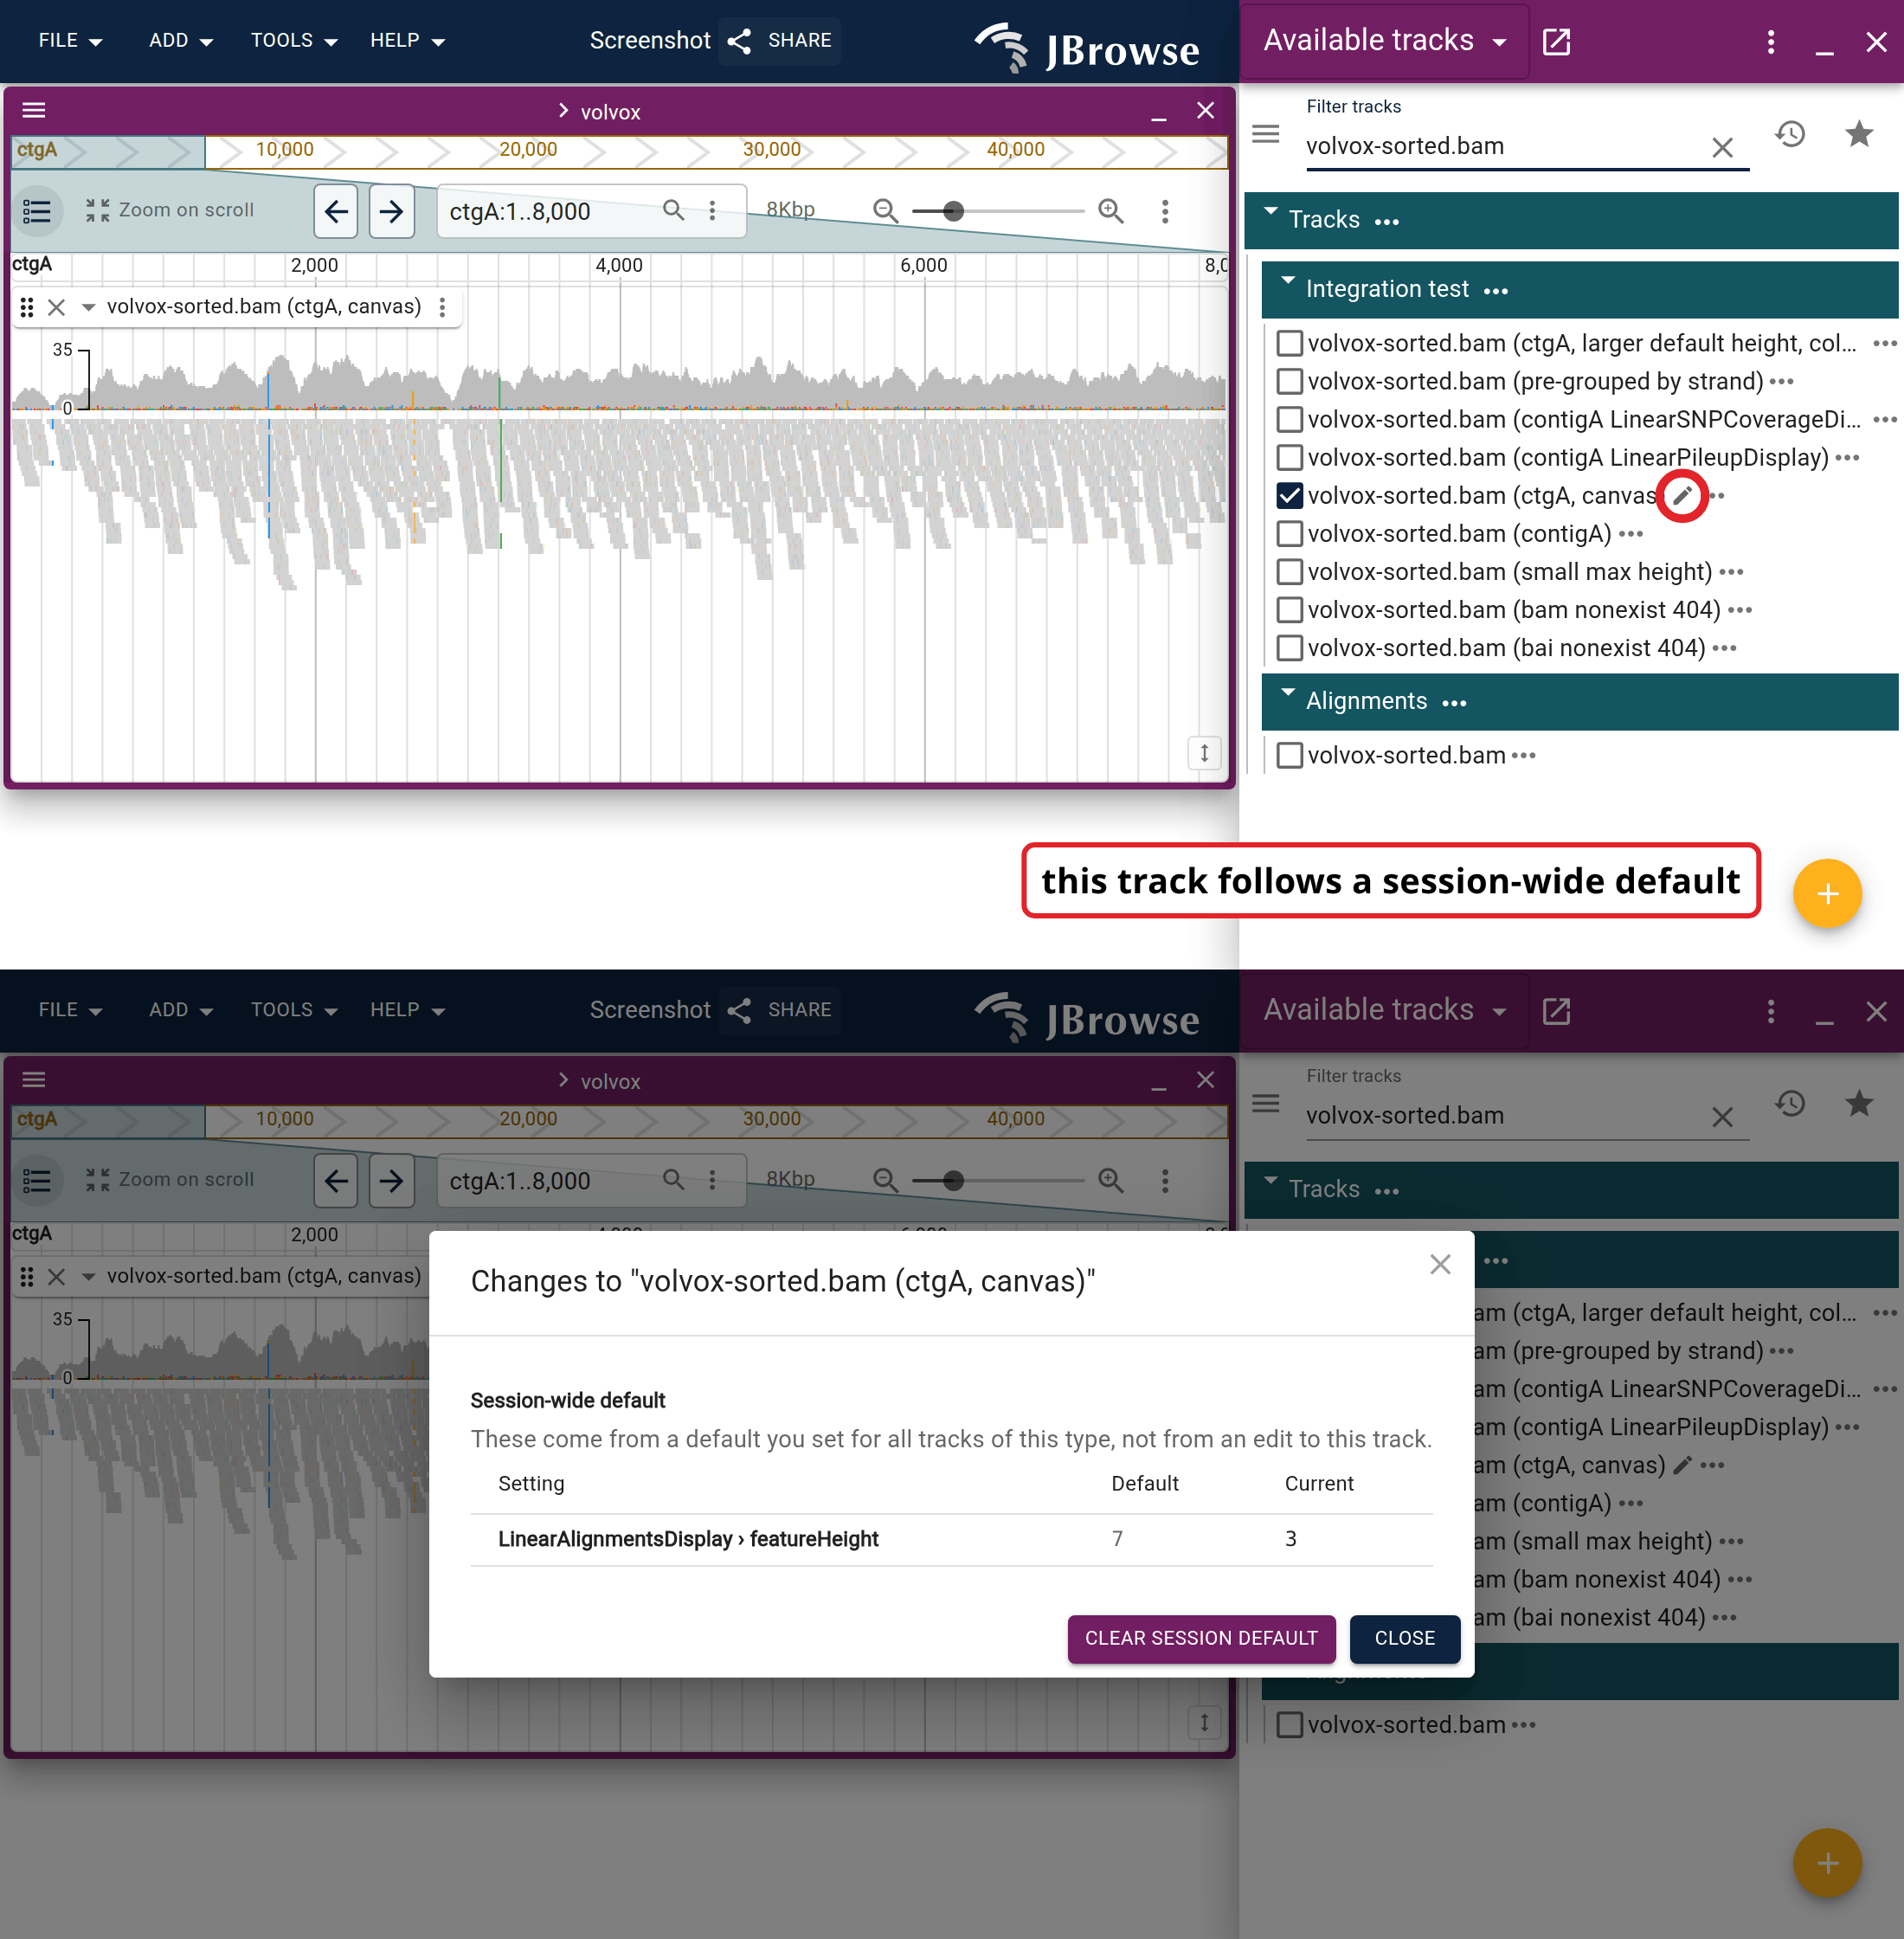This screenshot has height=1939, width=1904.
Task: Open location box three-dot options
Action: pyautogui.click(x=712, y=210)
